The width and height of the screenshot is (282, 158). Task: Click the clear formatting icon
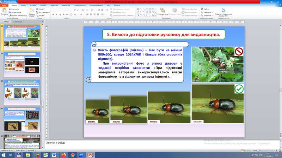point(82,11)
